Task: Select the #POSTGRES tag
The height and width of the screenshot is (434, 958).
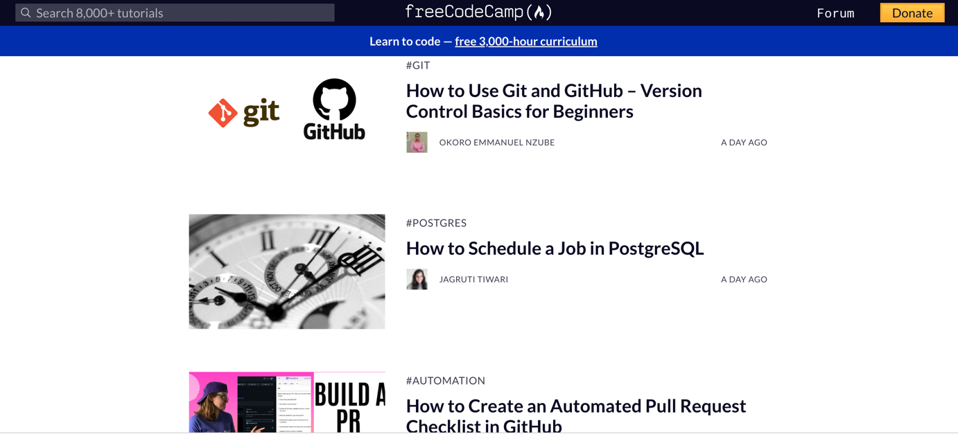Action: [x=436, y=223]
